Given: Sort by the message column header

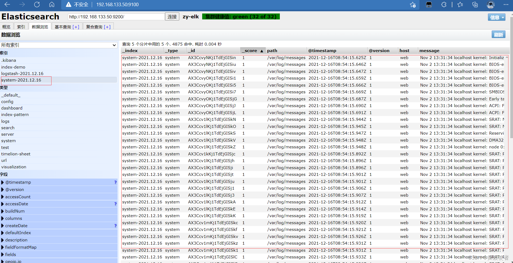Looking at the screenshot, I should 463,50.
